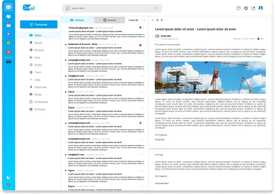The height and width of the screenshot is (195, 275).
Task: Open the construction site image attachment
Action: coord(210,77)
